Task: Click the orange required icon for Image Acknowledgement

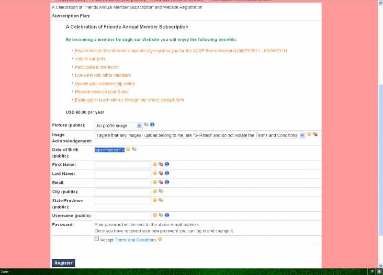Action: [x=309, y=134]
